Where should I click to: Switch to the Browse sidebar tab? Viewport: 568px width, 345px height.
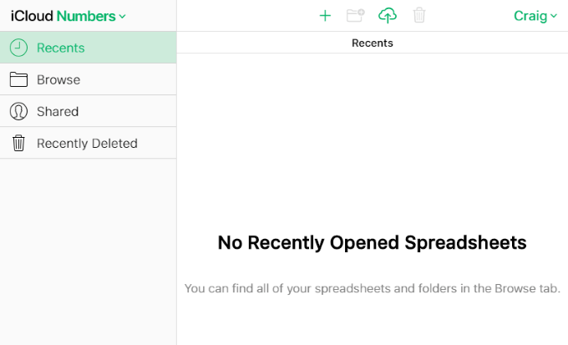tap(88, 79)
